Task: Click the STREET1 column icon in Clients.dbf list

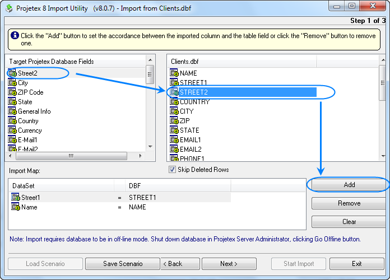Action: 174,82
